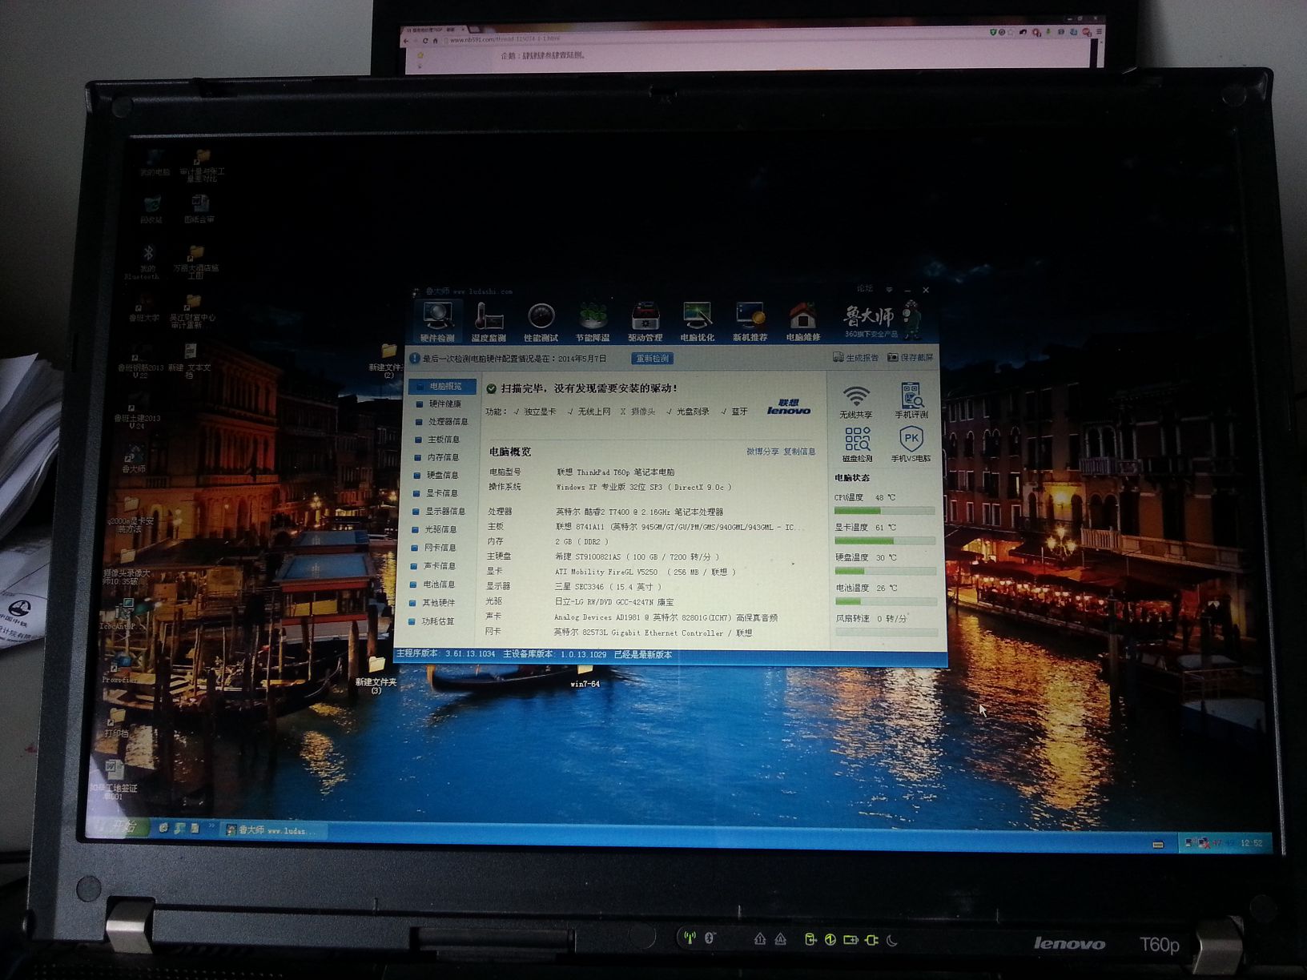Image resolution: width=1307 pixels, height=980 pixels.
Task: Click the 复制信息 copy info link
Action: click(798, 452)
